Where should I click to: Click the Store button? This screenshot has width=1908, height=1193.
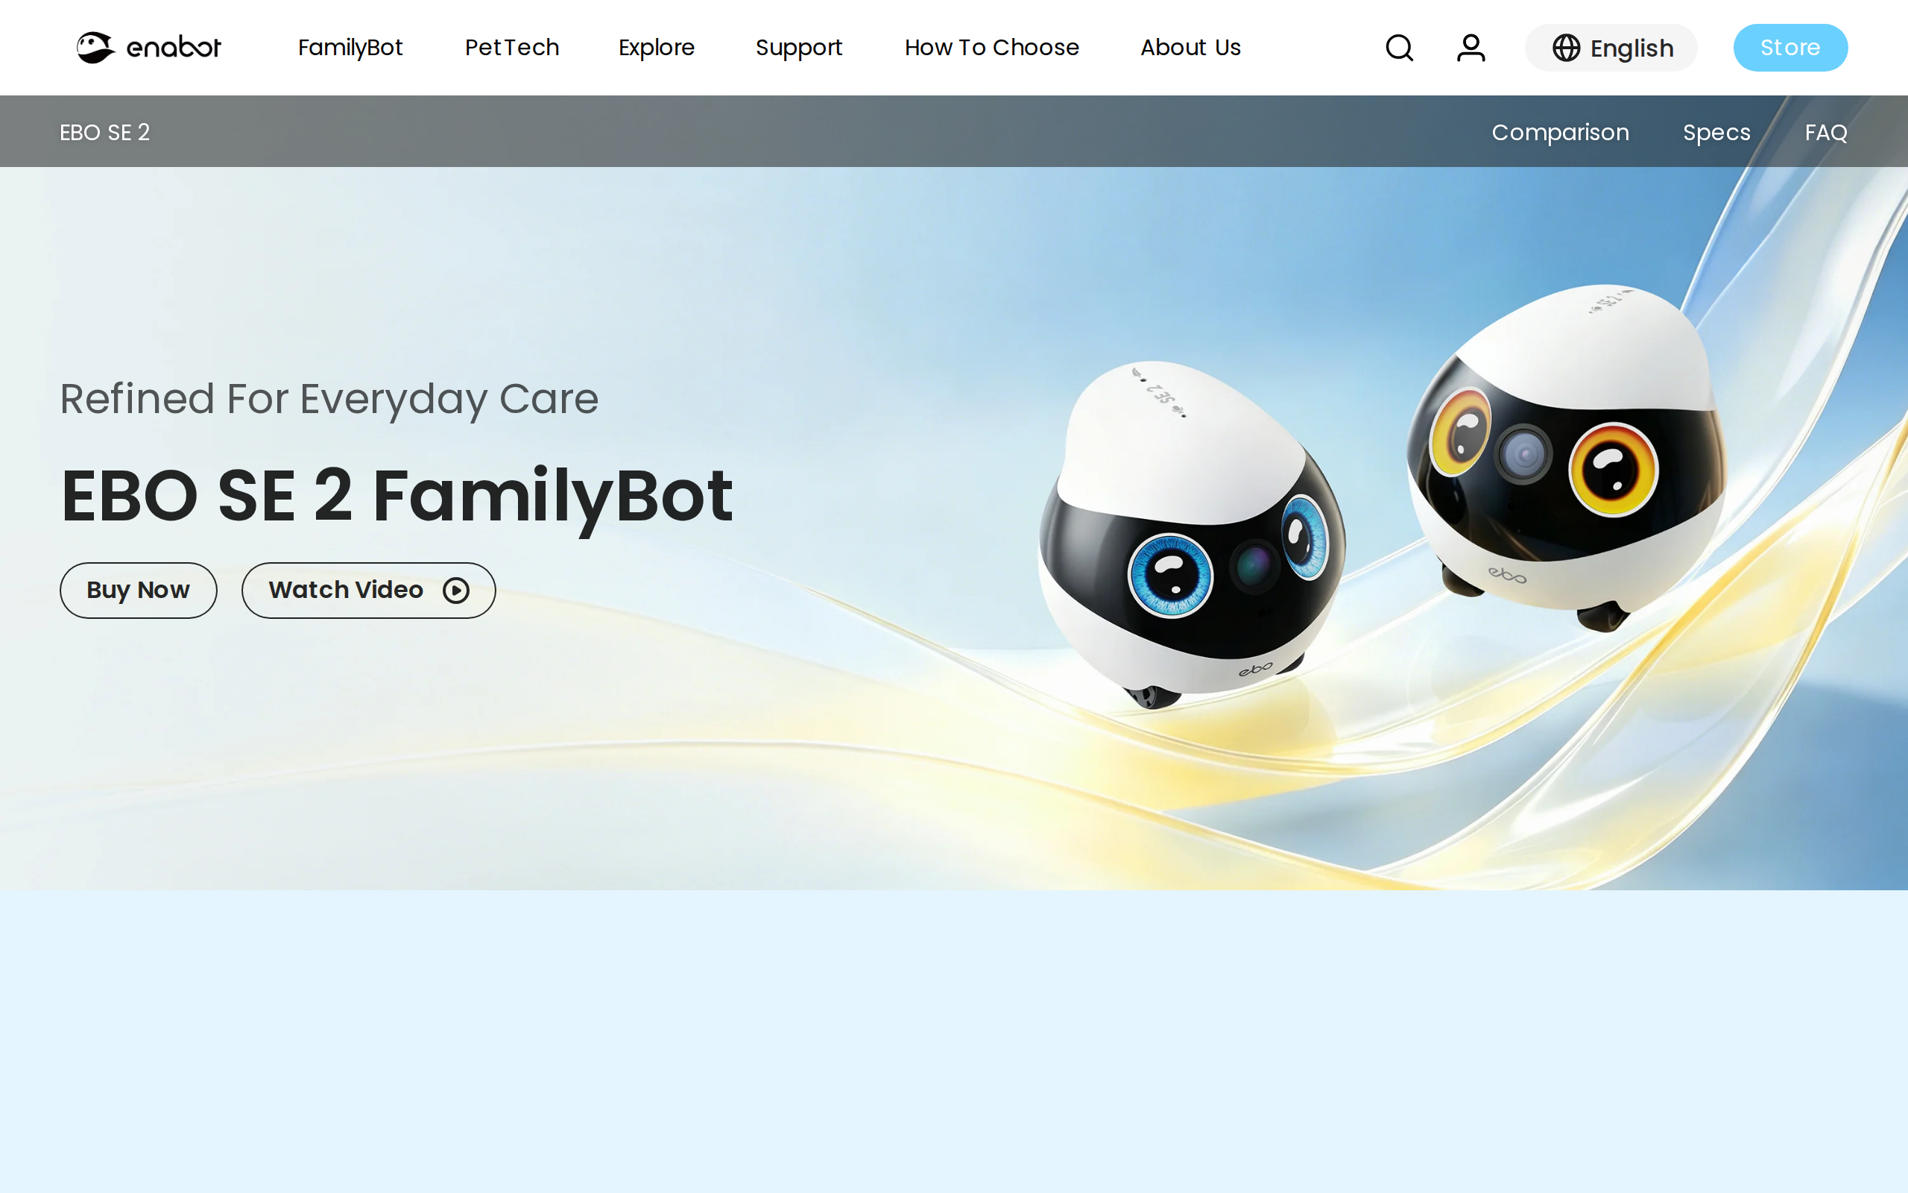(x=1789, y=48)
